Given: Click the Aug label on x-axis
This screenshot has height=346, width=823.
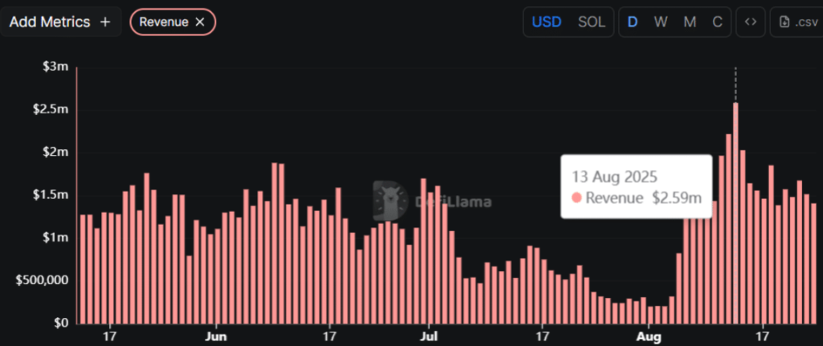Looking at the screenshot, I should pyautogui.click(x=649, y=336).
